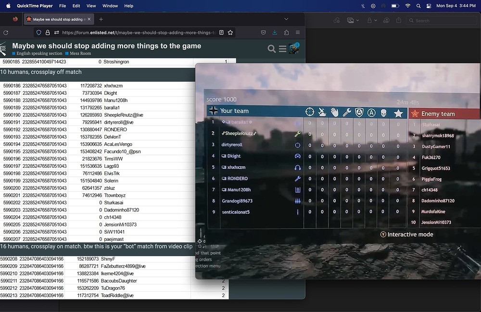
Task: Open the QuickTime File menu
Action: pos(63,6)
